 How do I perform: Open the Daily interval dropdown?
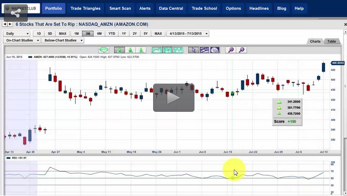tap(16, 34)
